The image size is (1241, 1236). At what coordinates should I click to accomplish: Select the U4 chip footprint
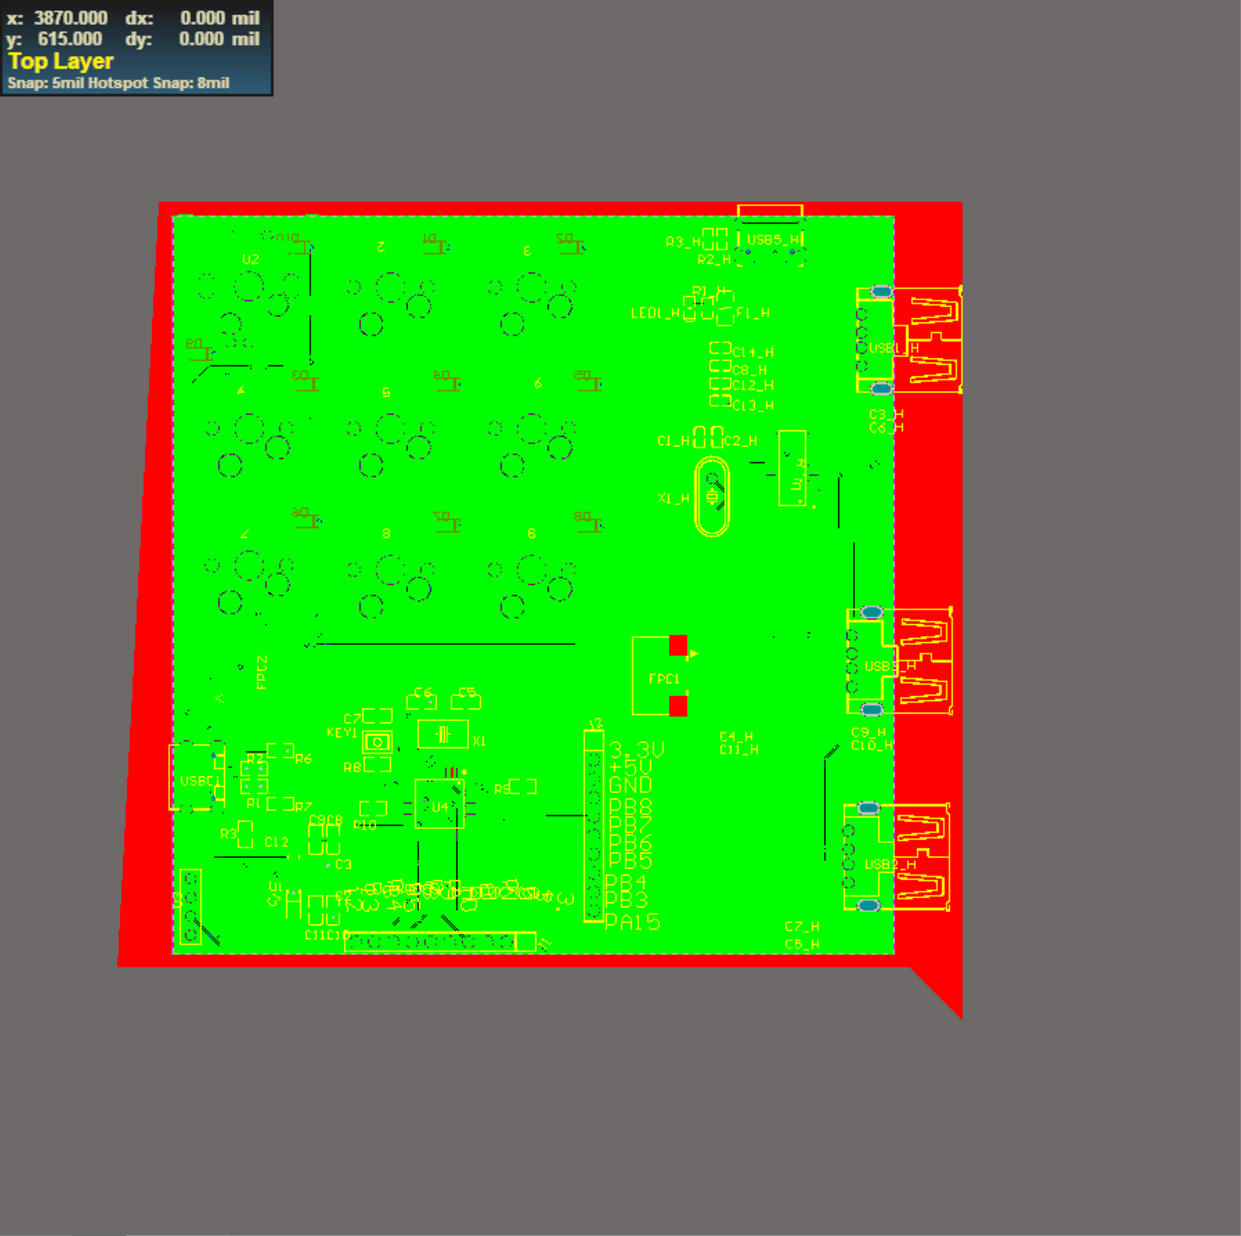(x=439, y=804)
